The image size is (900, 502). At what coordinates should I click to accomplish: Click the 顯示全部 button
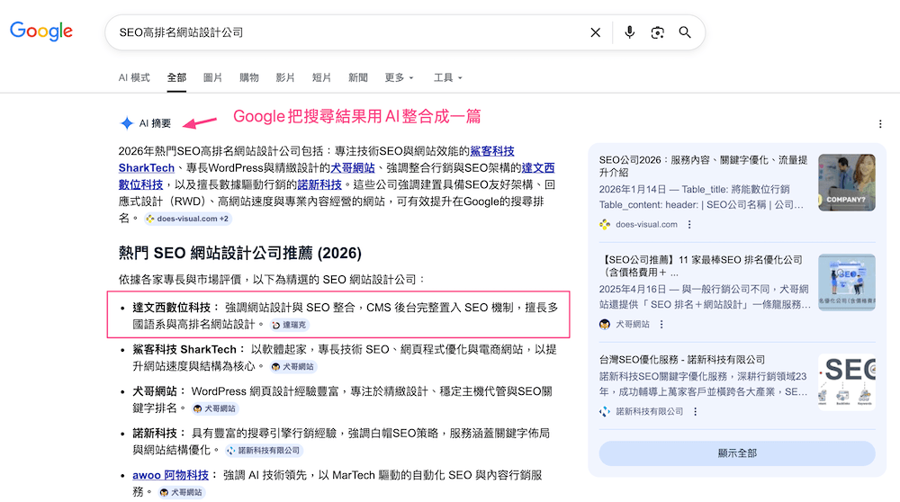tap(737, 453)
